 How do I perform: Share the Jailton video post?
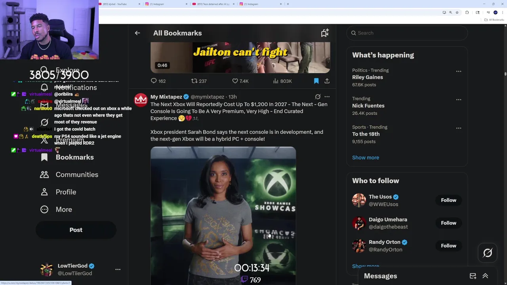327,81
